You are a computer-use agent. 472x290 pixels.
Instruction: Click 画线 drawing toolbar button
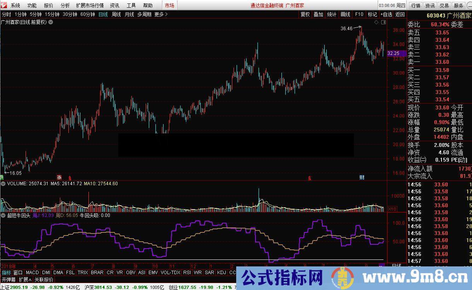[345, 14]
